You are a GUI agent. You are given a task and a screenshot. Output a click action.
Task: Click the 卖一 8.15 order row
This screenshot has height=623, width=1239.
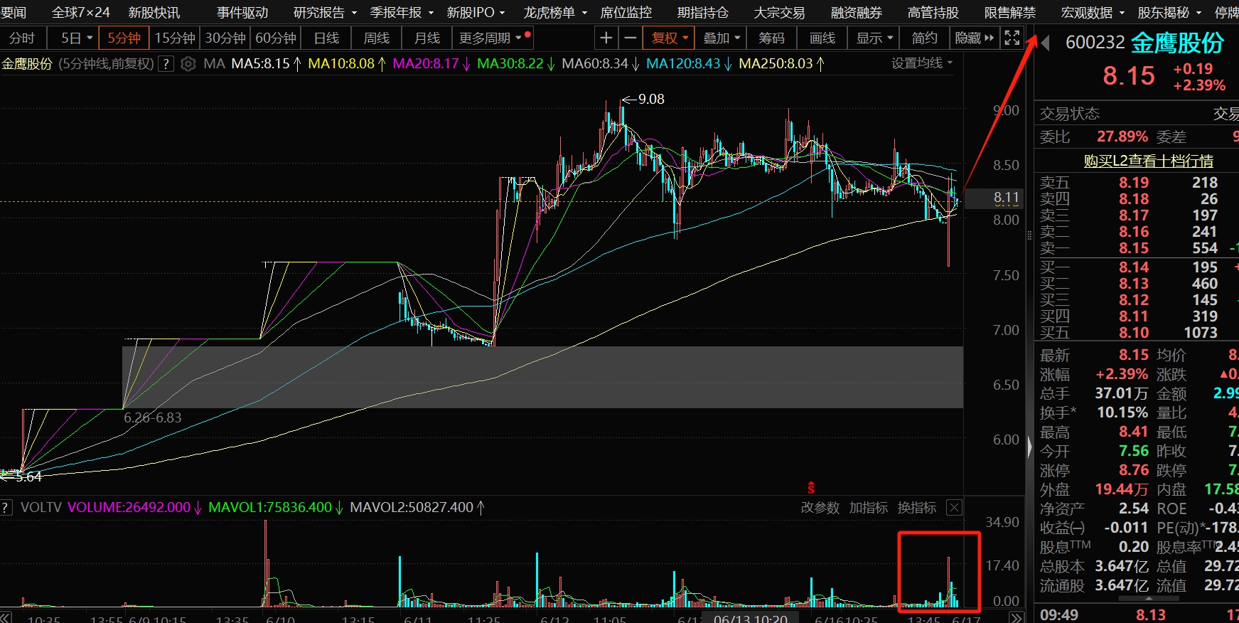click(1136, 248)
